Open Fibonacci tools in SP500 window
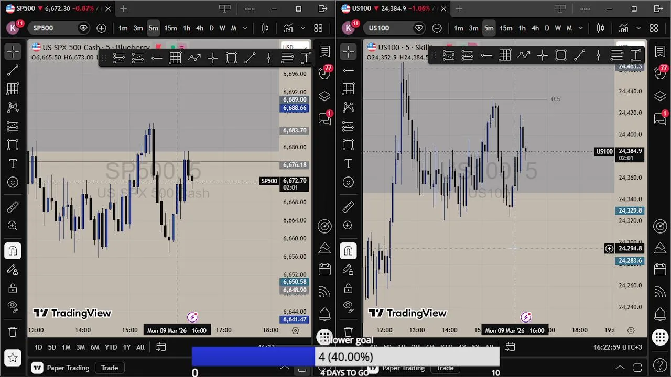The width and height of the screenshot is (671, 377). tap(13, 89)
